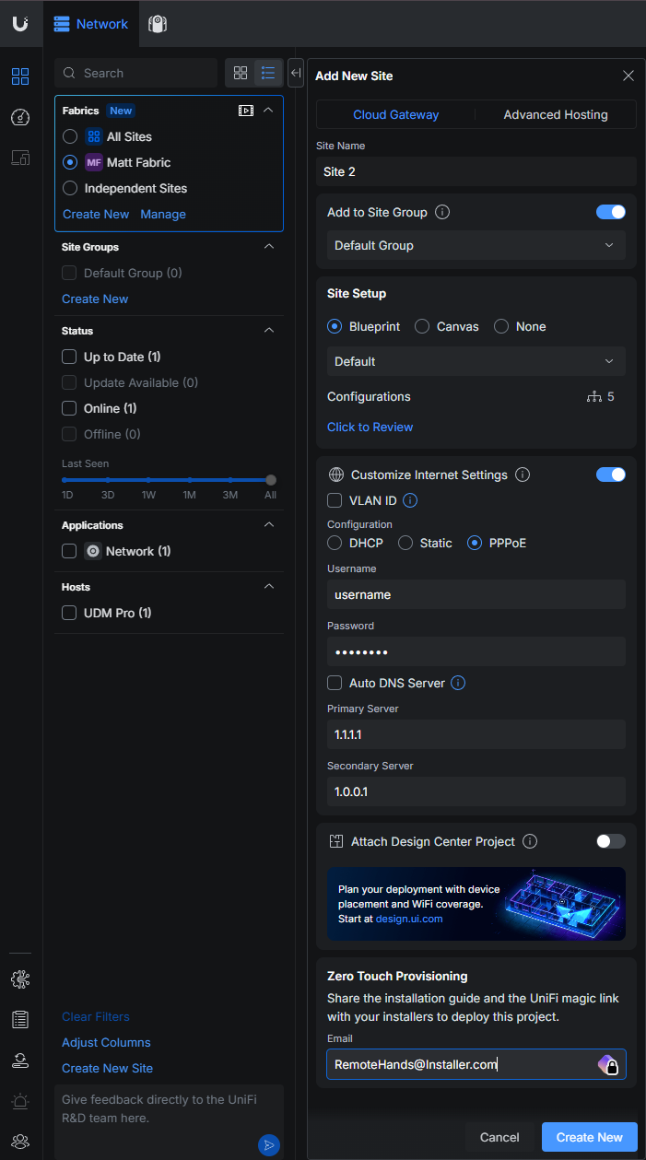
Task: Click info icon next to VLAN ID
Action: pos(411,500)
